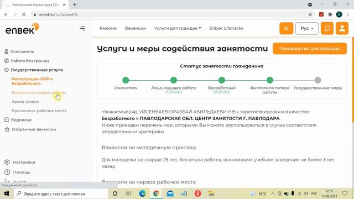Click the Безработный status step circle
This screenshot has height=199, width=354.
click(x=222, y=80)
